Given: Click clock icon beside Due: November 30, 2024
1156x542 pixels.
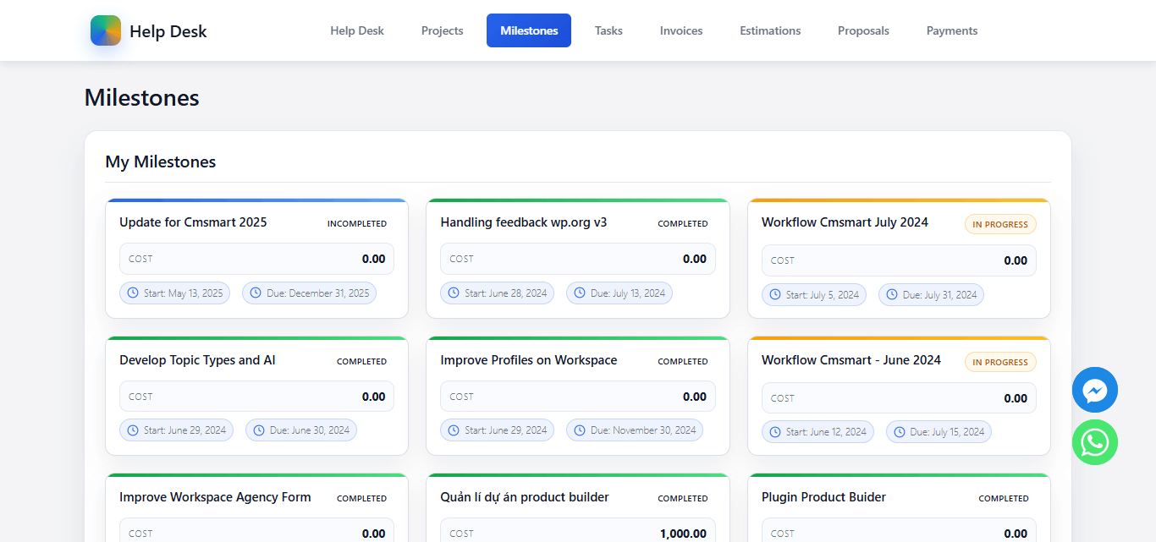Looking at the screenshot, I should 580,430.
